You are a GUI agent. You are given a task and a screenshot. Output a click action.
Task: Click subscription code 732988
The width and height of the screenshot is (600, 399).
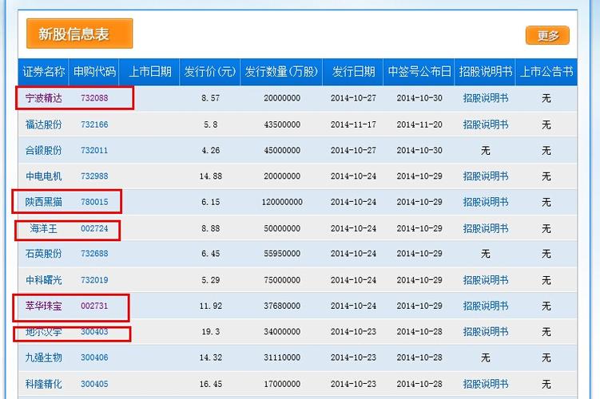94,176
